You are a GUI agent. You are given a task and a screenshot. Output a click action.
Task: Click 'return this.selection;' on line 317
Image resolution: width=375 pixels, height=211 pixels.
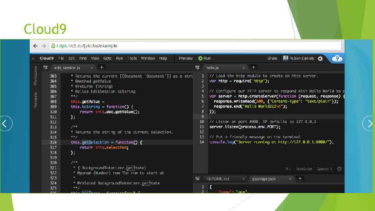[104, 147]
